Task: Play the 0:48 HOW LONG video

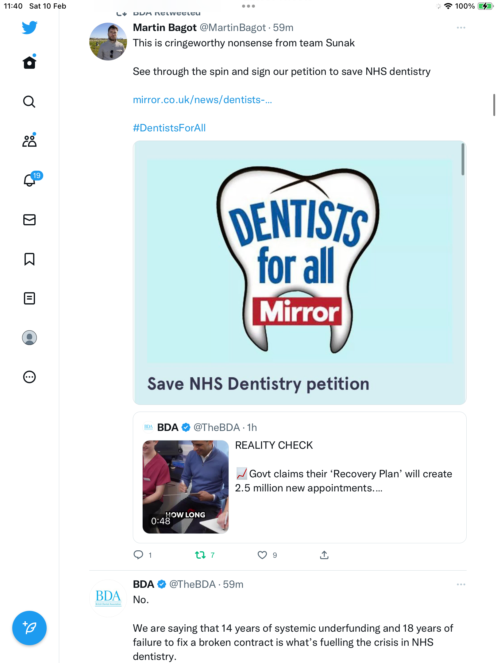Action: (186, 487)
